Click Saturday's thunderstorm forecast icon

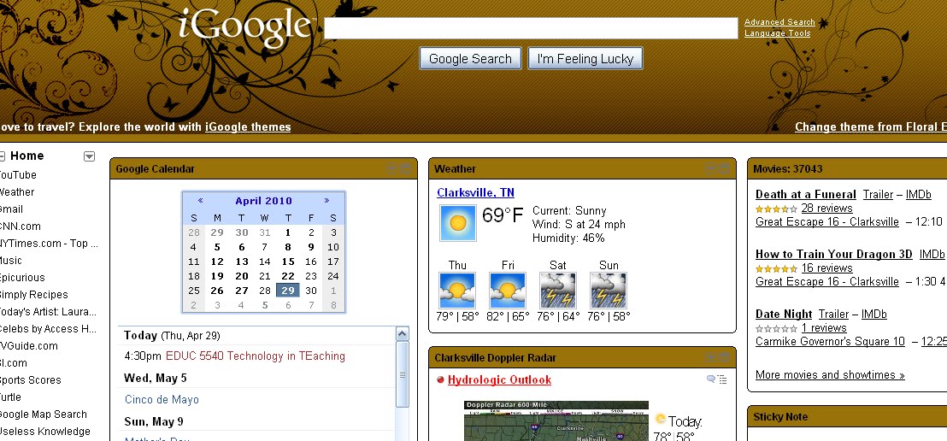coord(557,291)
